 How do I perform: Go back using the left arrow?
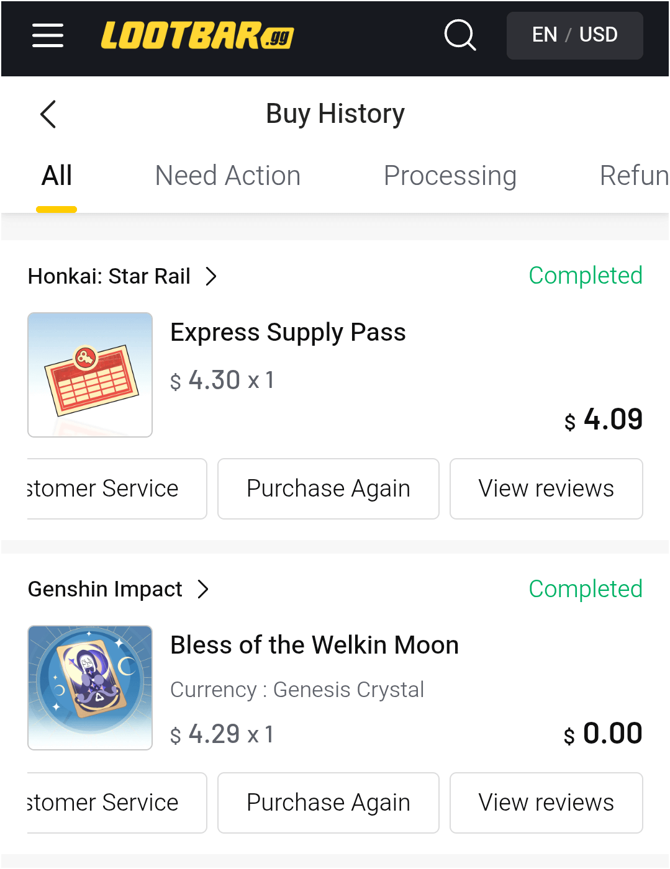point(48,114)
